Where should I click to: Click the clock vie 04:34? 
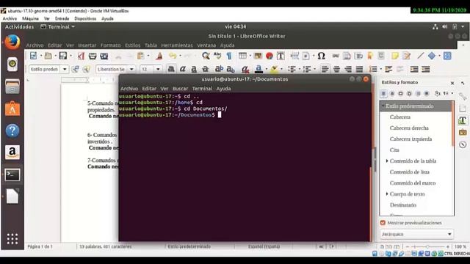pyautogui.click(x=235, y=26)
